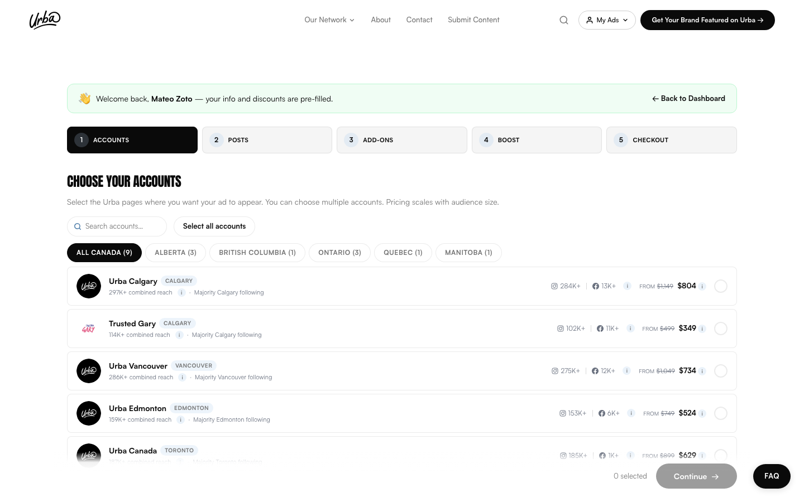Click the Instagram icon for Trusted Gary 102K+
This screenshot has width=804, height=502.
point(561,329)
